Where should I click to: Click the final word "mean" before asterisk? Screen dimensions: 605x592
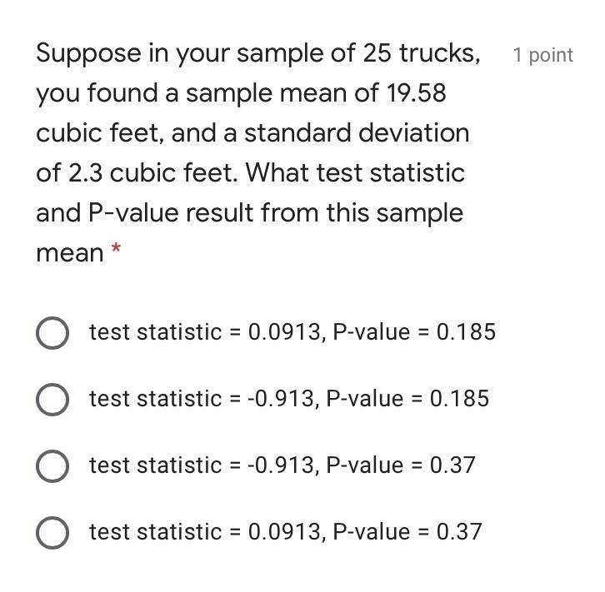pyautogui.click(x=69, y=253)
